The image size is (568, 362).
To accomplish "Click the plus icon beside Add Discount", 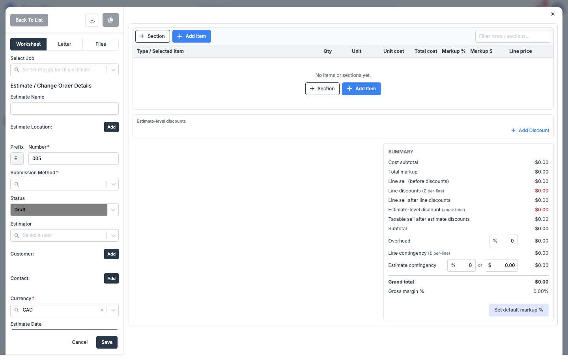I will pyautogui.click(x=513, y=131).
